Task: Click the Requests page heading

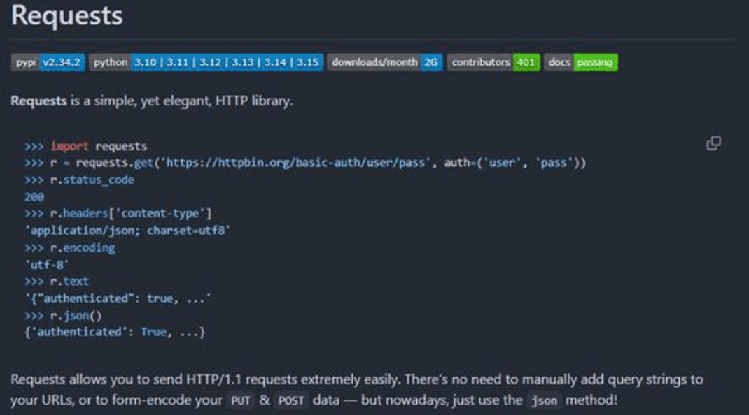Action: coord(67,15)
